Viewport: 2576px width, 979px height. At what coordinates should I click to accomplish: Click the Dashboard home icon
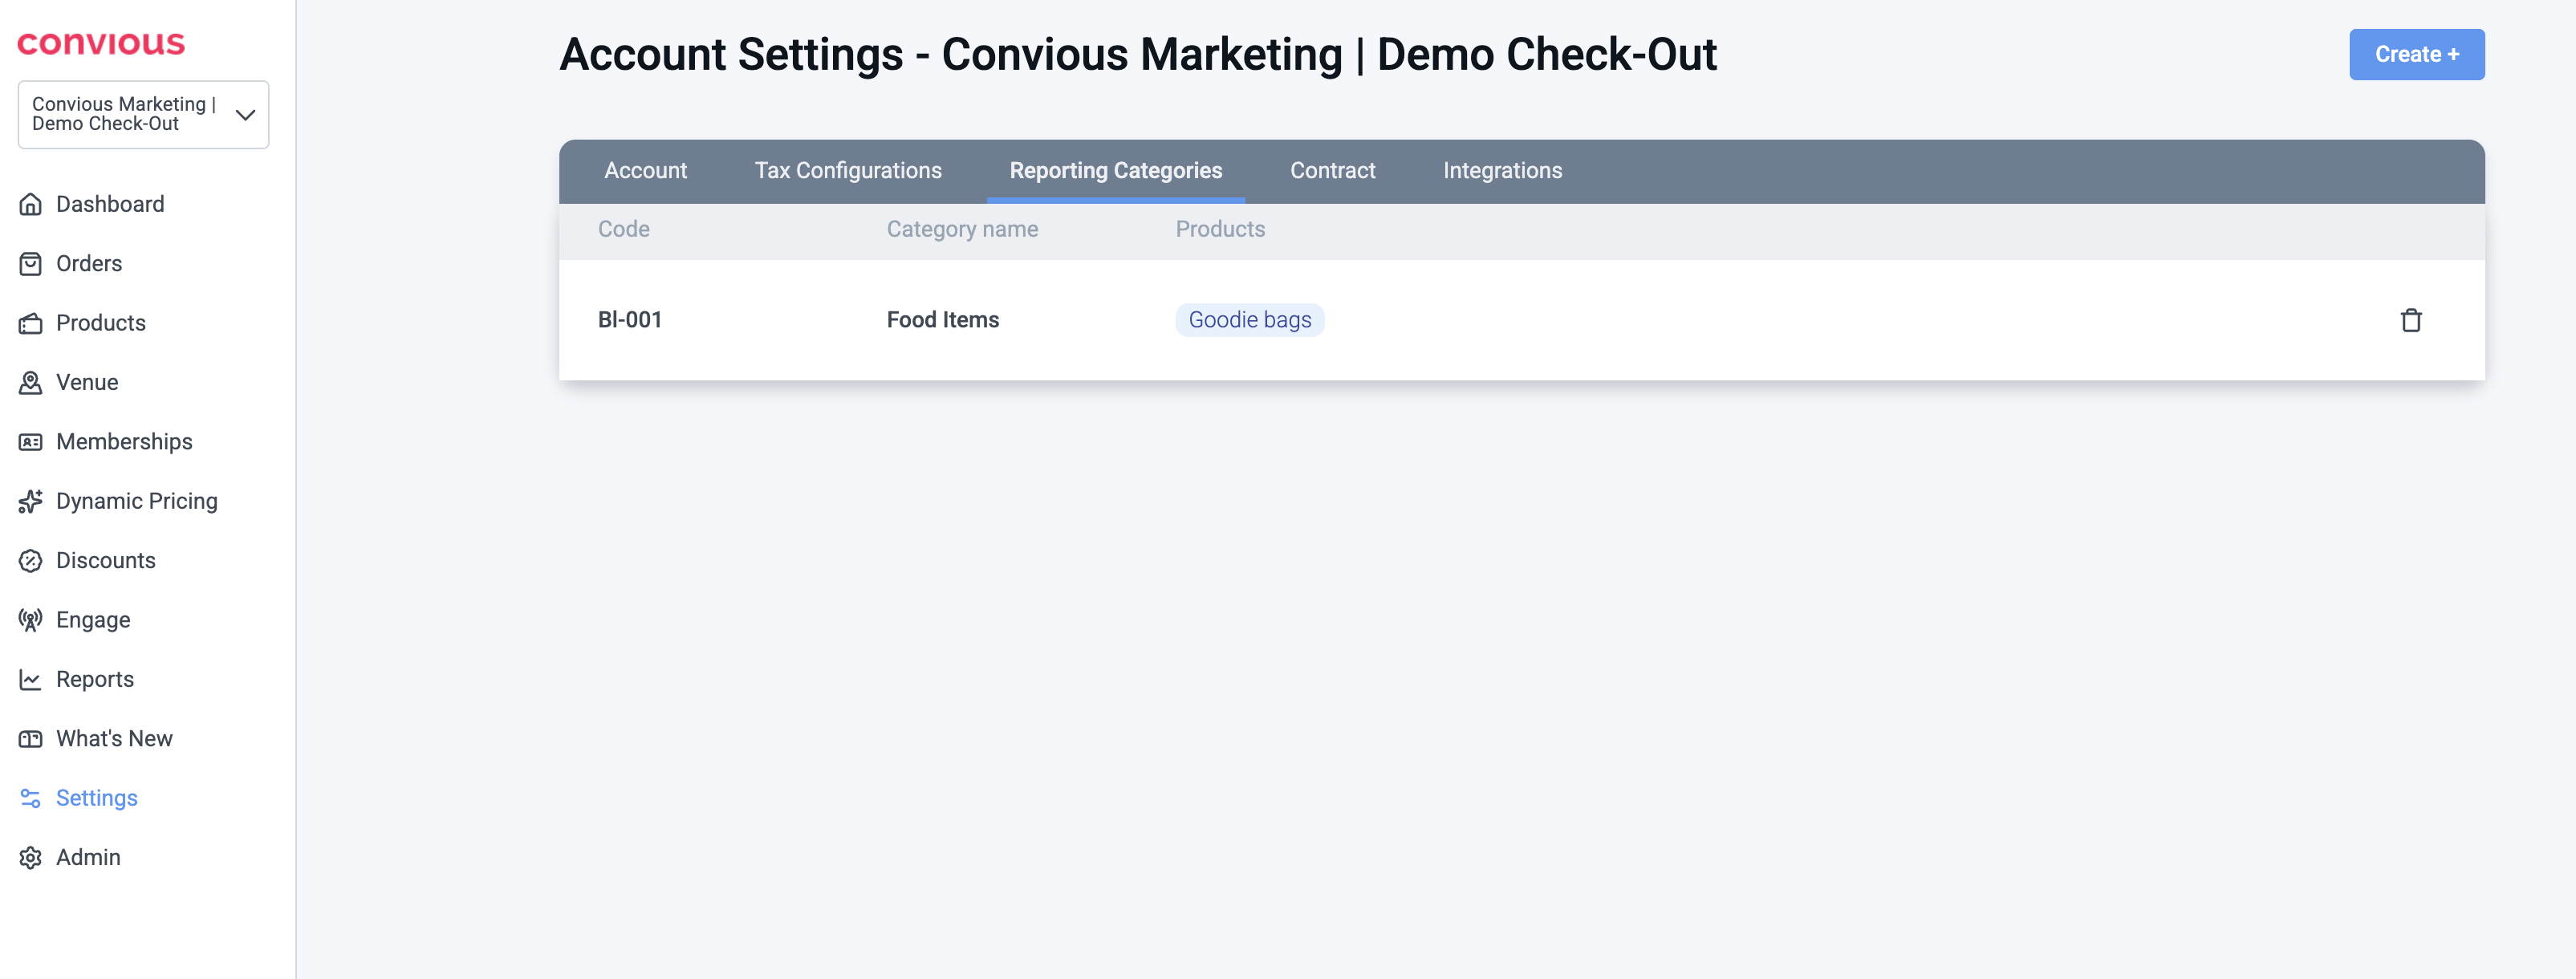[x=31, y=204]
